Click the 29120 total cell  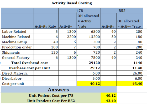[x=89, y=63]
